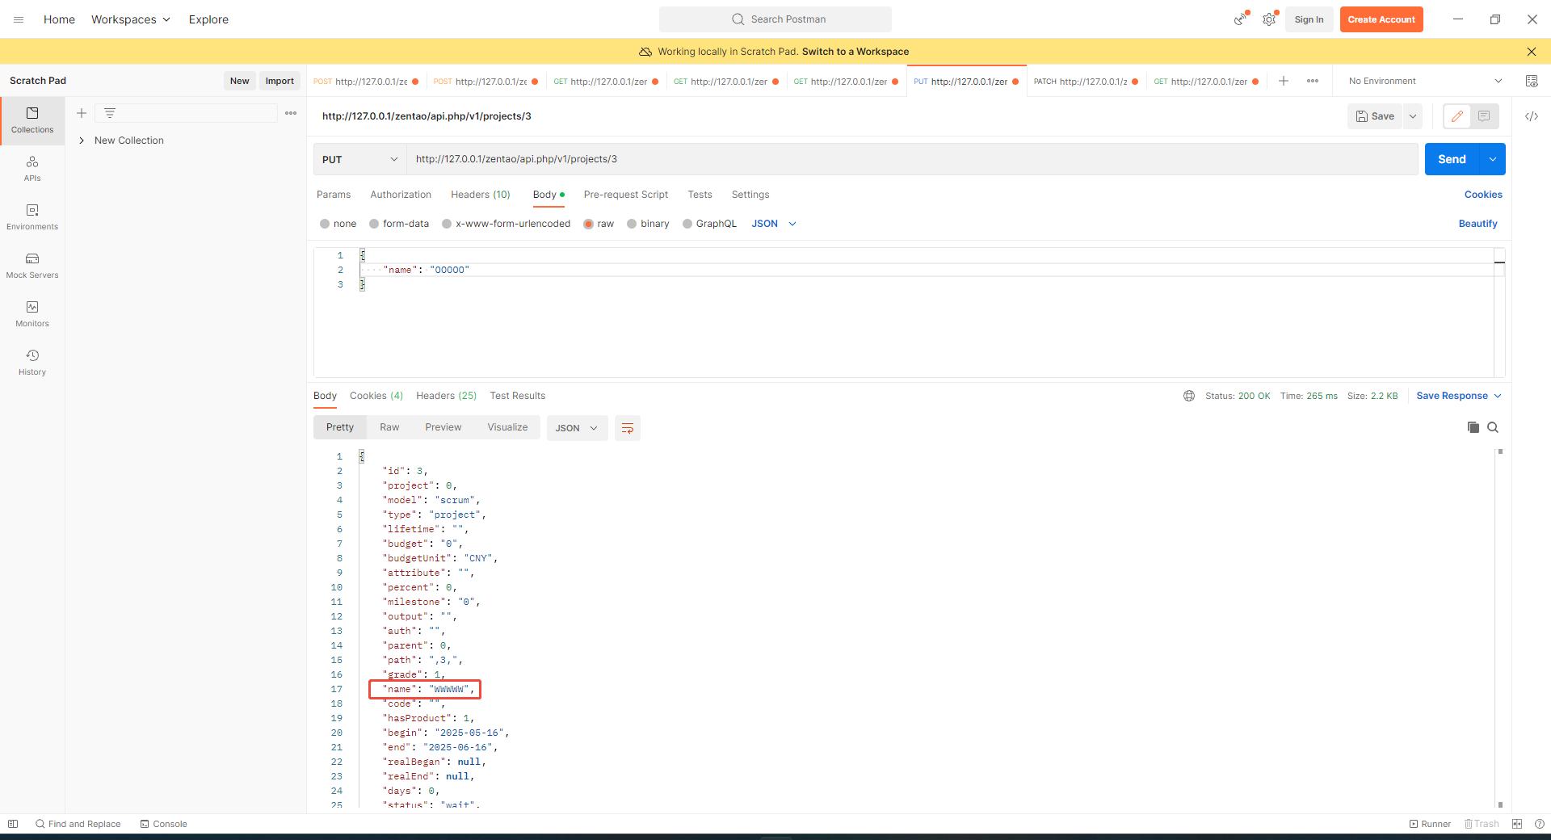Select the binary body type
The width and height of the screenshot is (1551, 840).
click(x=648, y=224)
